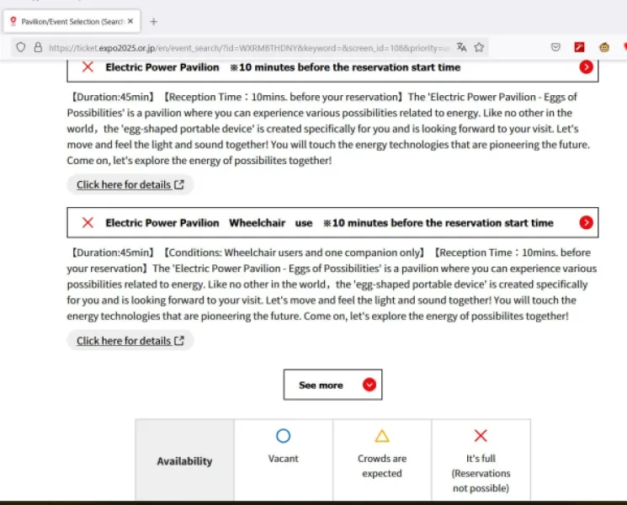Open a new browser tab
627x505 pixels.
pyautogui.click(x=153, y=22)
